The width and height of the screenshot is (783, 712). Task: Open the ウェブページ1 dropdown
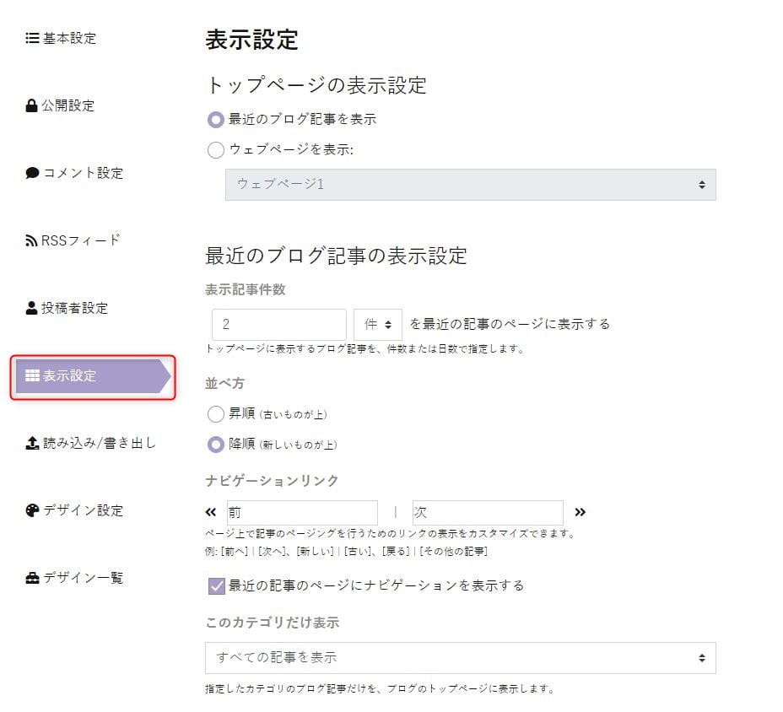pyautogui.click(x=471, y=185)
